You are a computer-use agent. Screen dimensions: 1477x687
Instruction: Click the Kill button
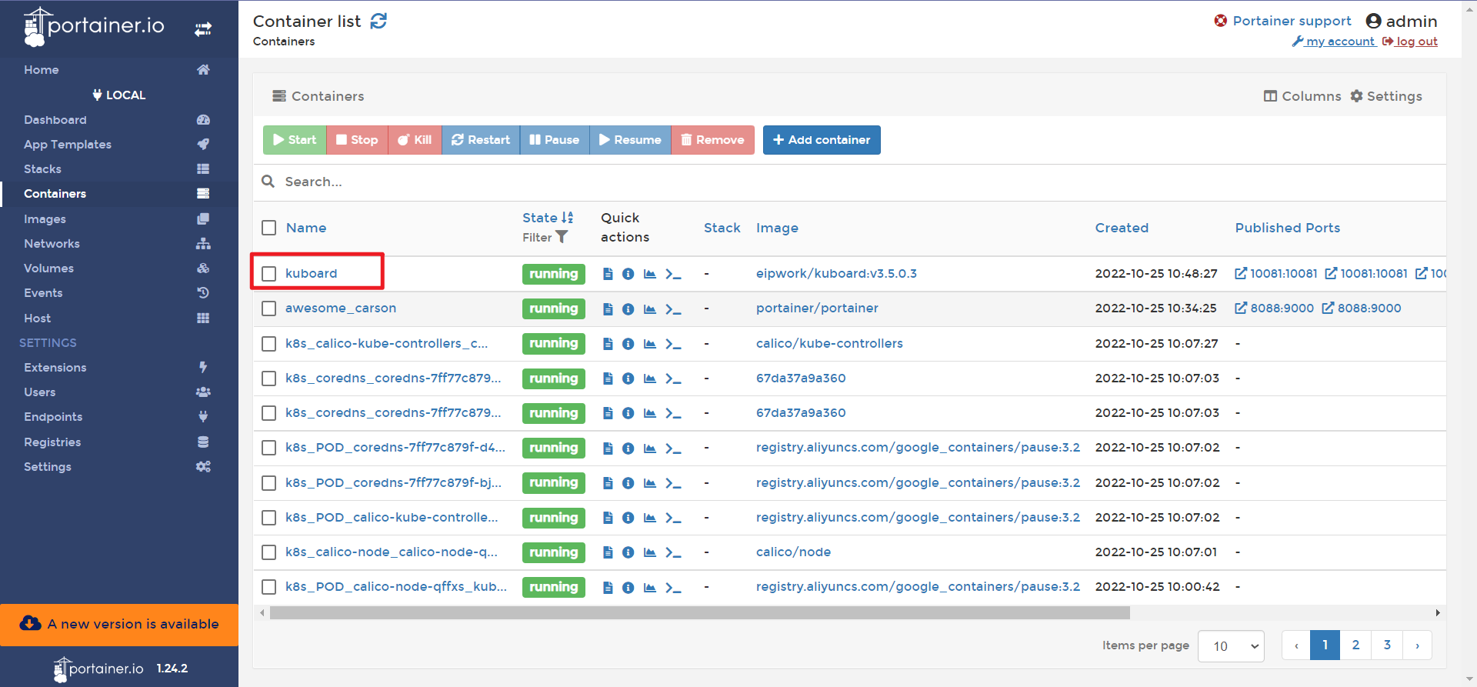(415, 140)
